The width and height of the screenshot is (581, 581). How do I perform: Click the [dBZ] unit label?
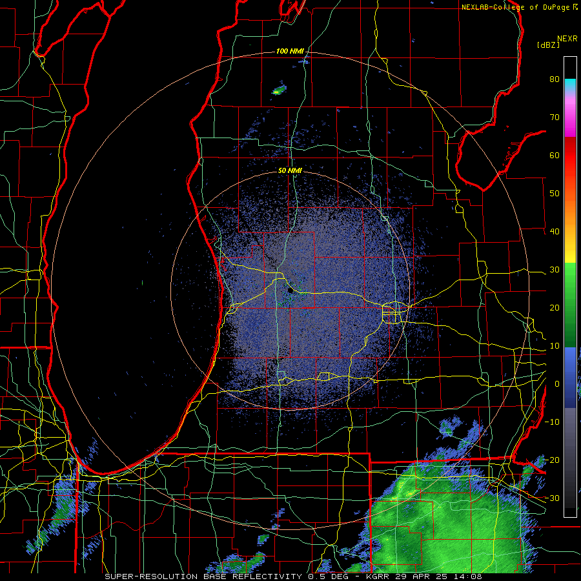point(548,45)
